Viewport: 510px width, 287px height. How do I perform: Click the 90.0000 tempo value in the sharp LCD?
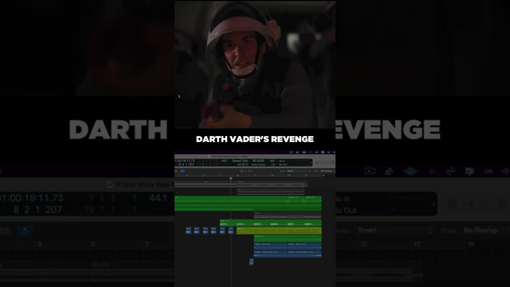click(259, 161)
